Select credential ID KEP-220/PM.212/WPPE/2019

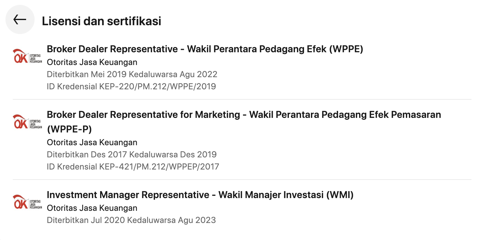click(x=131, y=87)
